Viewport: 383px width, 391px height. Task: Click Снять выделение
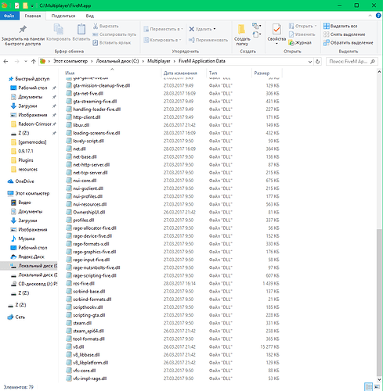pyautogui.click(x=344, y=34)
